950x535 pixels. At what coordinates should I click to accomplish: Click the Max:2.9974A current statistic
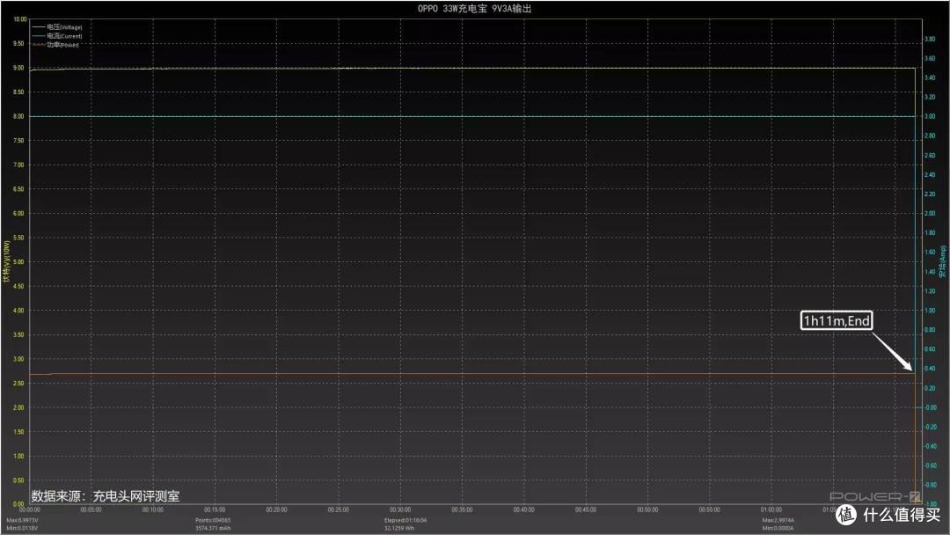(778, 520)
